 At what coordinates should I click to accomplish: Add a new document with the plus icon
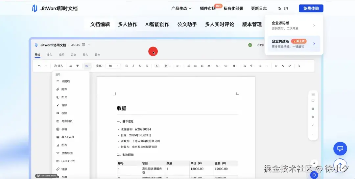89,45
